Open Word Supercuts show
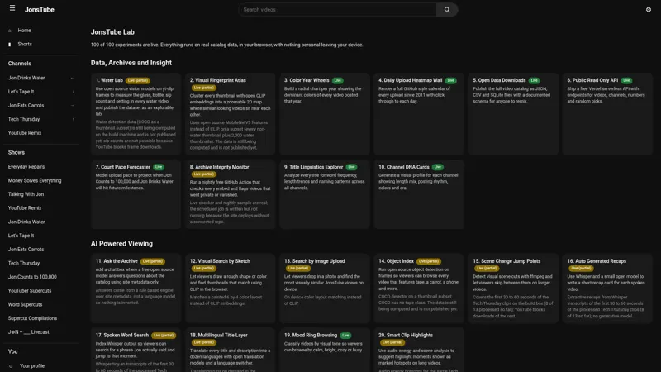Viewport: 661px width, 372px height. coord(25,304)
